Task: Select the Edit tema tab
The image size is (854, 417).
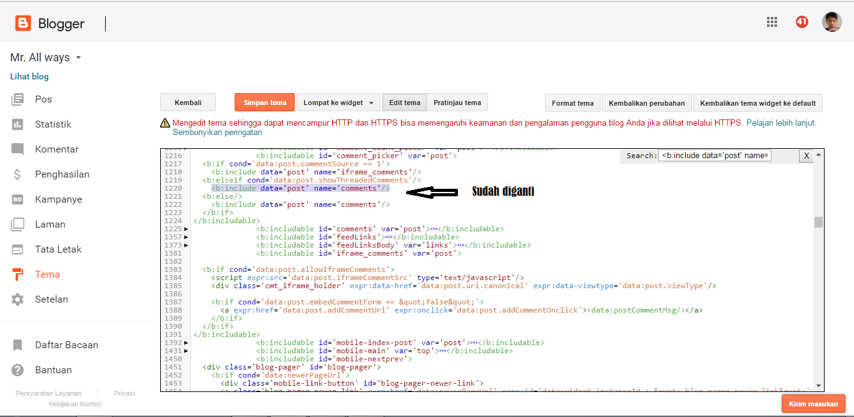Action: (x=404, y=102)
